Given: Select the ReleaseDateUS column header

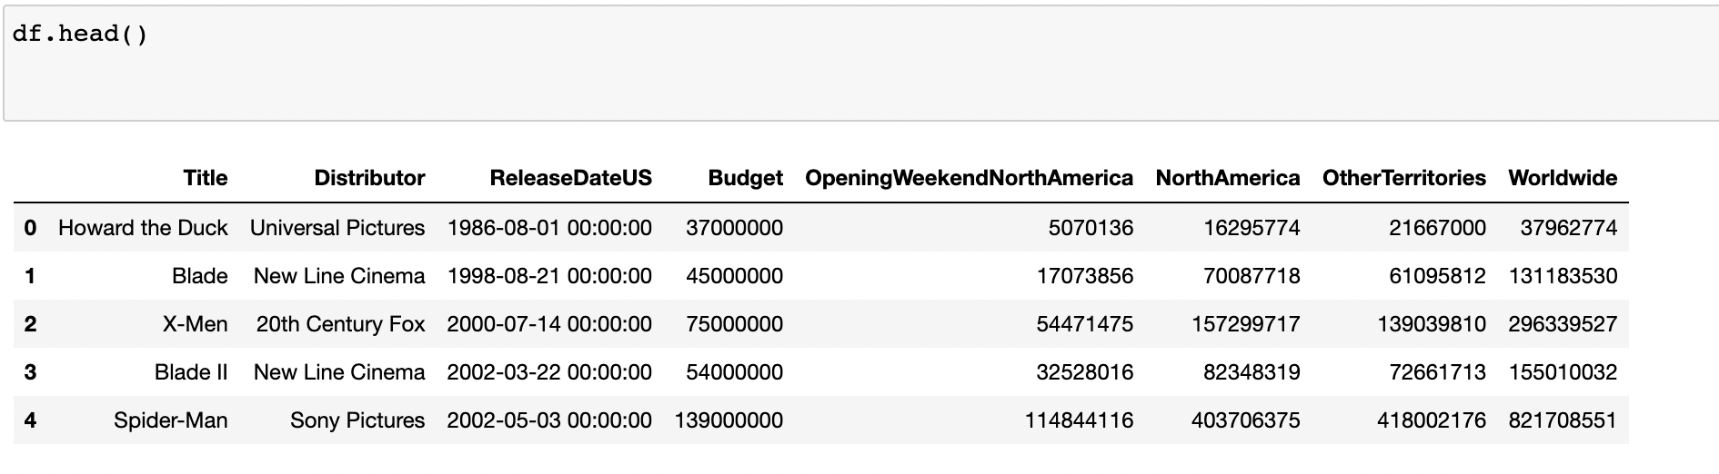Looking at the screenshot, I should coord(571,178).
